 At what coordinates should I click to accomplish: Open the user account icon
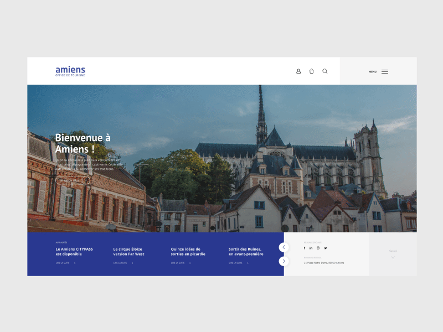click(x=298, y=71)
